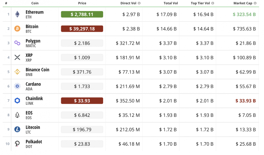Screen dimensions: 264x155
Task: Click the Cardano ADA logo icon
Action: point(17,86)
